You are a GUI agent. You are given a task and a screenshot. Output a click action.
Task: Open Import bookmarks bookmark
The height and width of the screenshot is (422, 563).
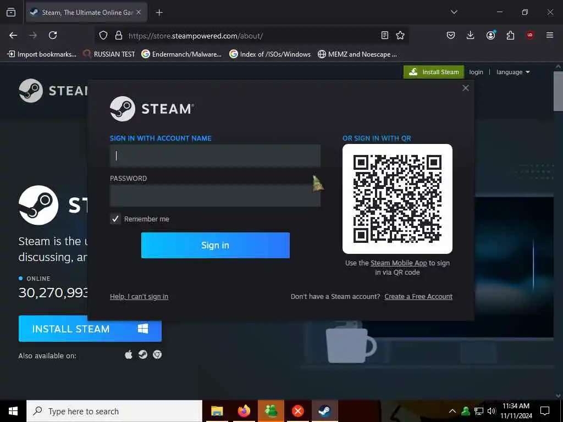[42, 54]
